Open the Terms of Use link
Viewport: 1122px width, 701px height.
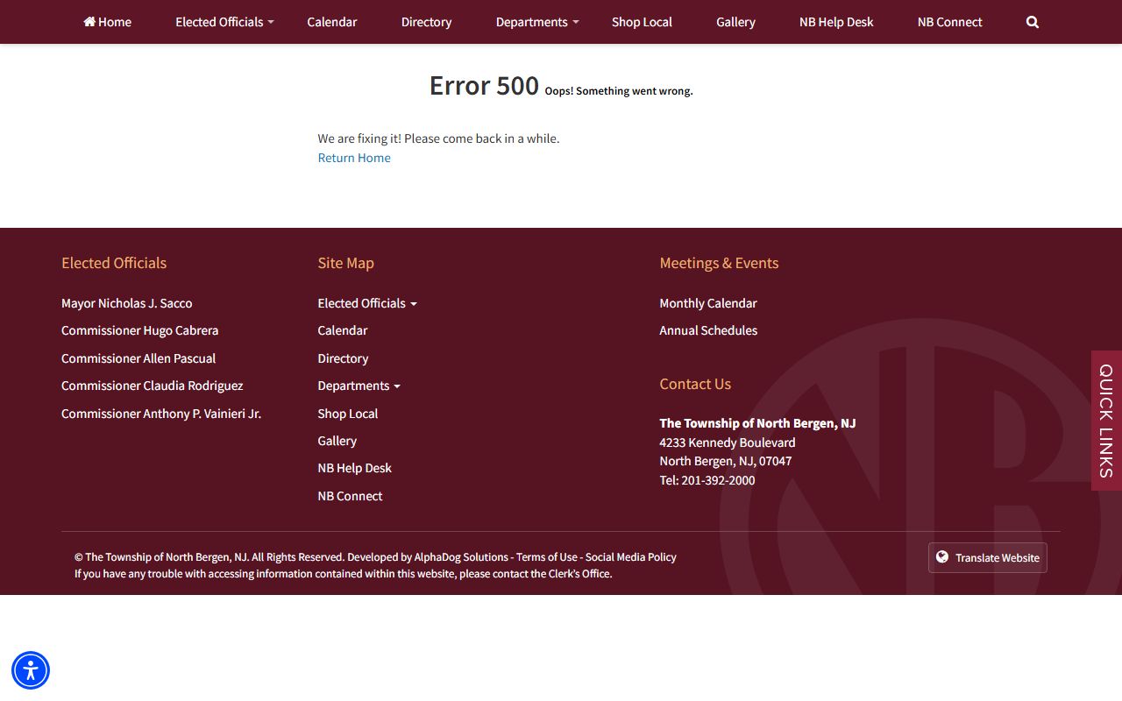click(546, 557)
